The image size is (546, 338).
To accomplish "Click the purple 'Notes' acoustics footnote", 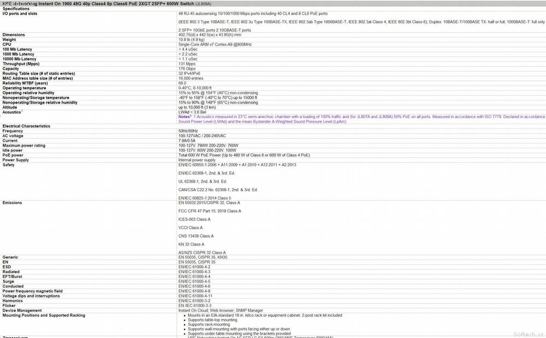I will (361, 119).
